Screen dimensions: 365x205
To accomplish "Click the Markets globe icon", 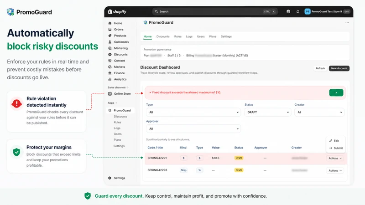I will point(110,67).
